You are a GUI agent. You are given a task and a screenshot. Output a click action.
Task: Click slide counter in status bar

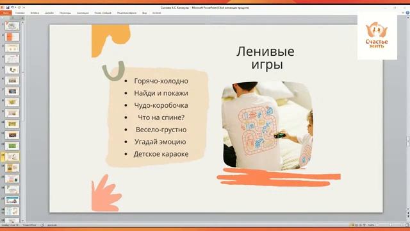(x=10, y=225)
